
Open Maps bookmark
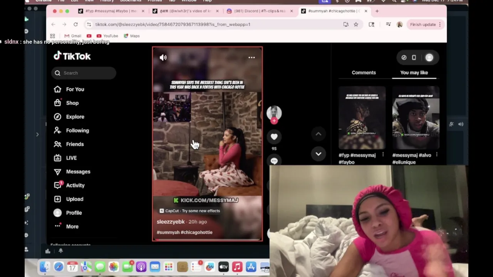click(132, 36)
